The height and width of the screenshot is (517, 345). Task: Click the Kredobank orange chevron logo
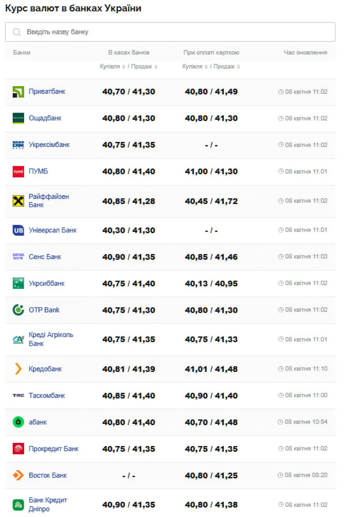click(x=18, y=369)
